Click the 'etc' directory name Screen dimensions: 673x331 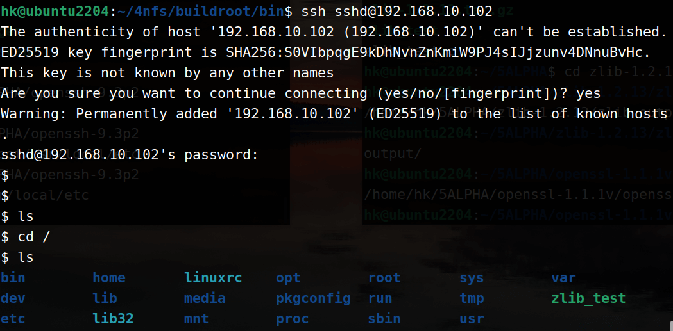coord(13,319)
